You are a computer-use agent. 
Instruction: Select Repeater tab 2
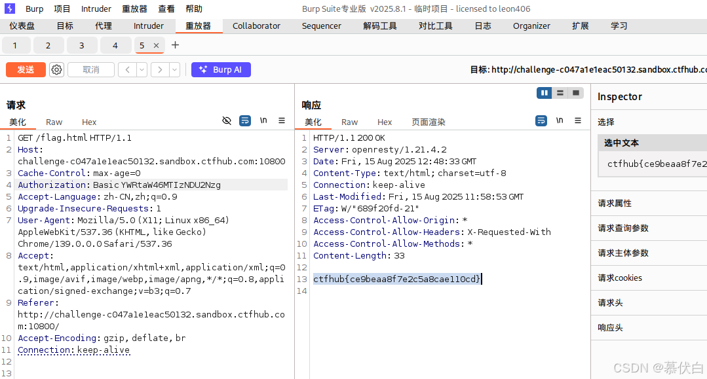click(x=48, y=46)
